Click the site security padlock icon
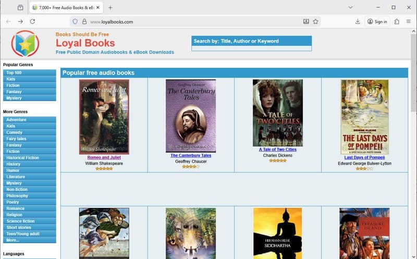417x259 pixels. pyautogui.click(x=84, y=21)
